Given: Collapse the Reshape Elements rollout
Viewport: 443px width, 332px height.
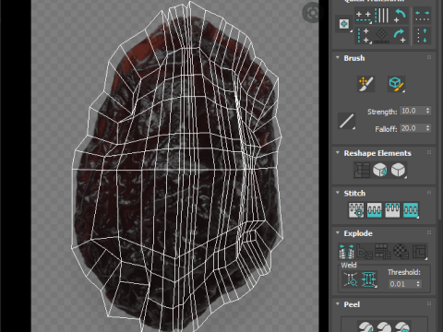Looking at the screenshot, I should 338,152.
